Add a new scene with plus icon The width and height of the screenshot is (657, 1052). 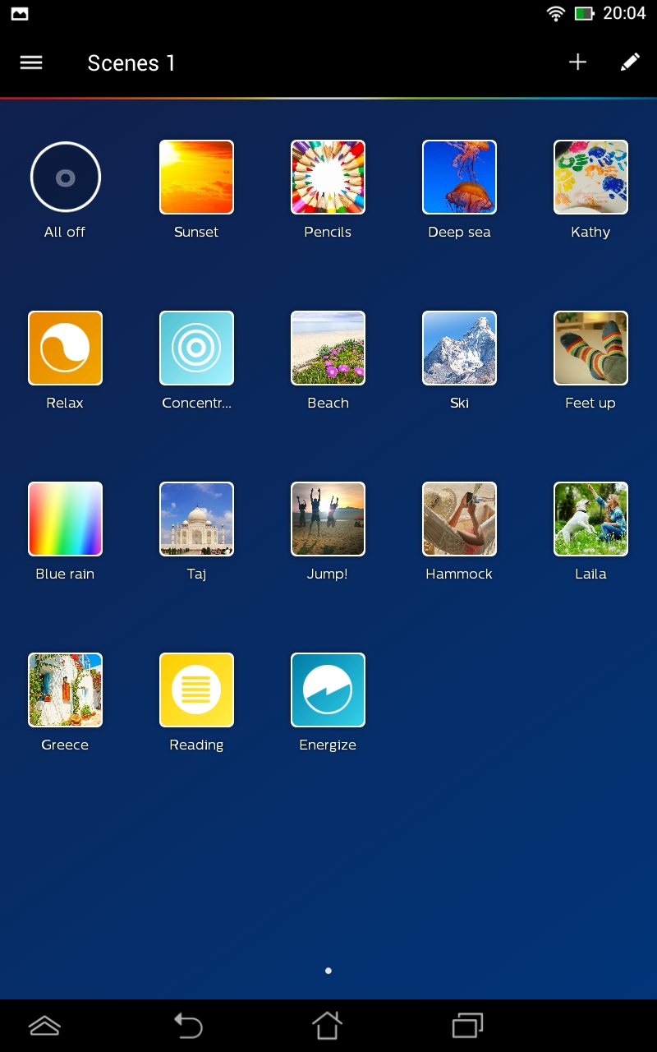578,62
